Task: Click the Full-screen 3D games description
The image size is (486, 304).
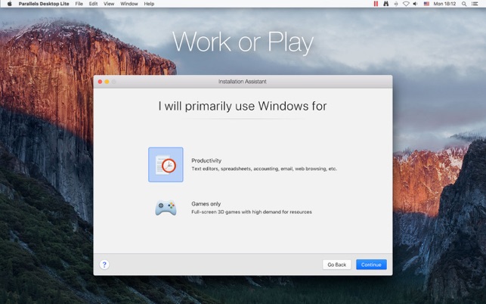Action: point(252,212)
